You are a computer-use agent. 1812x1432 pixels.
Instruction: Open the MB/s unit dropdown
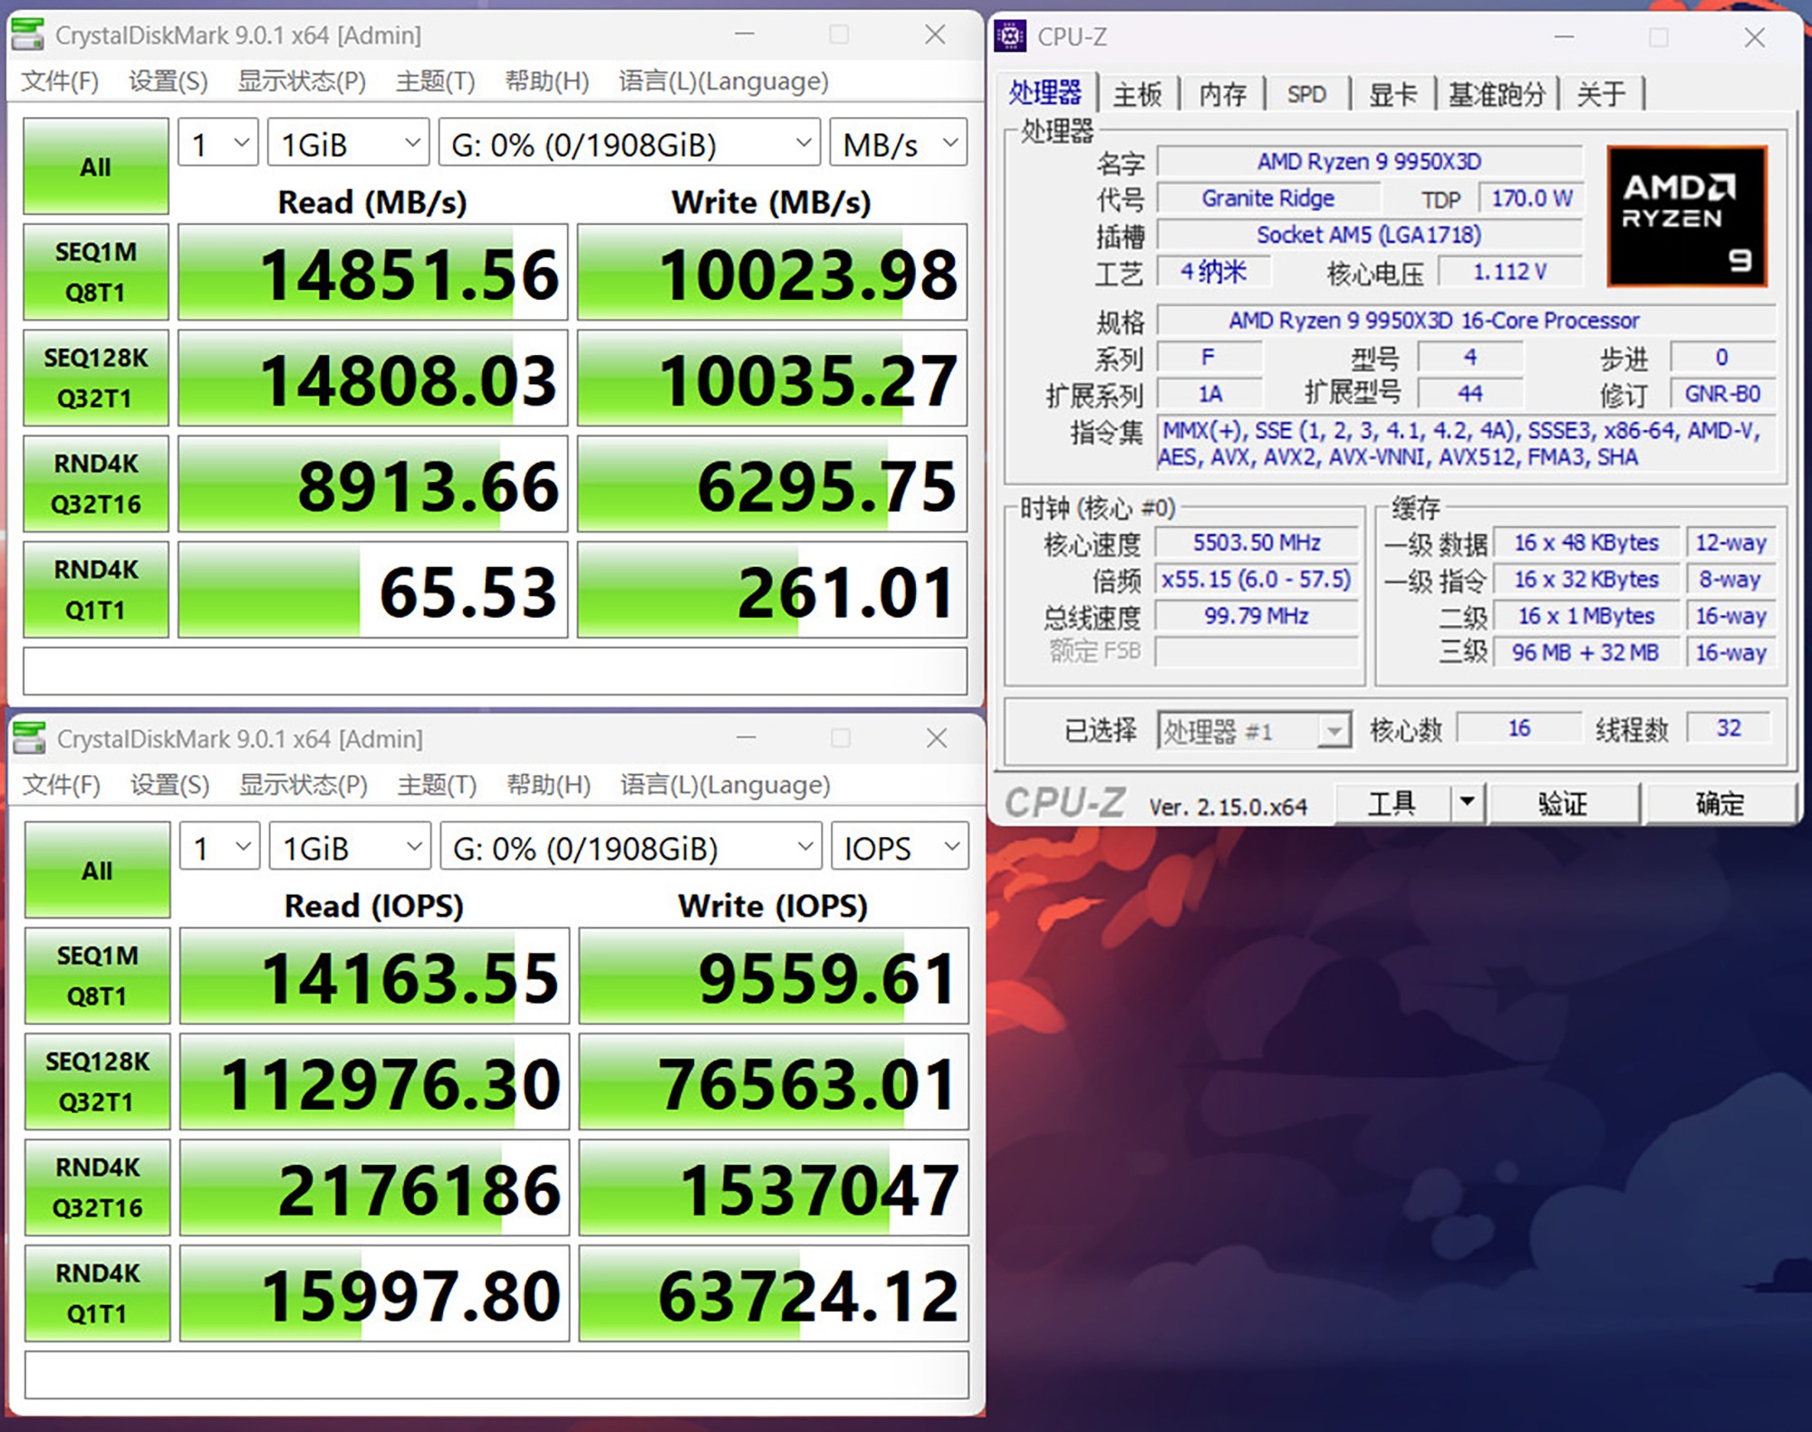[899, 144]
